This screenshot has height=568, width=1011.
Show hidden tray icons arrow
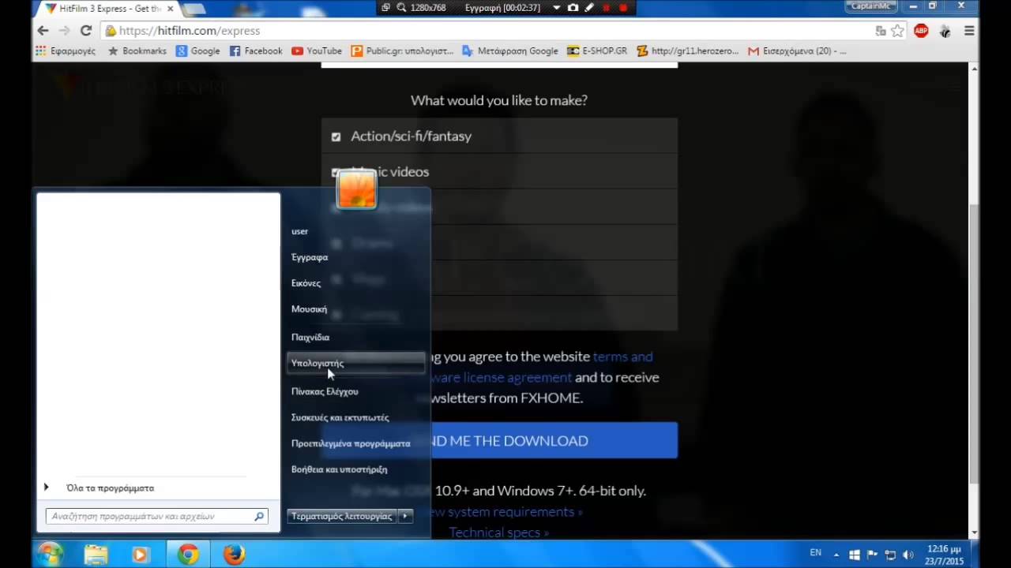[x=836, y=555]
